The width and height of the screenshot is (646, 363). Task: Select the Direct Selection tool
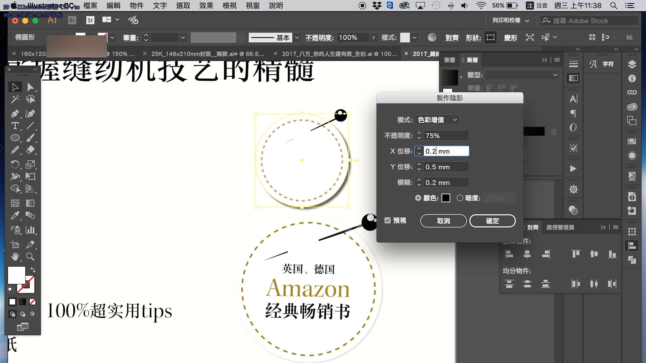[x=31, y=87]
